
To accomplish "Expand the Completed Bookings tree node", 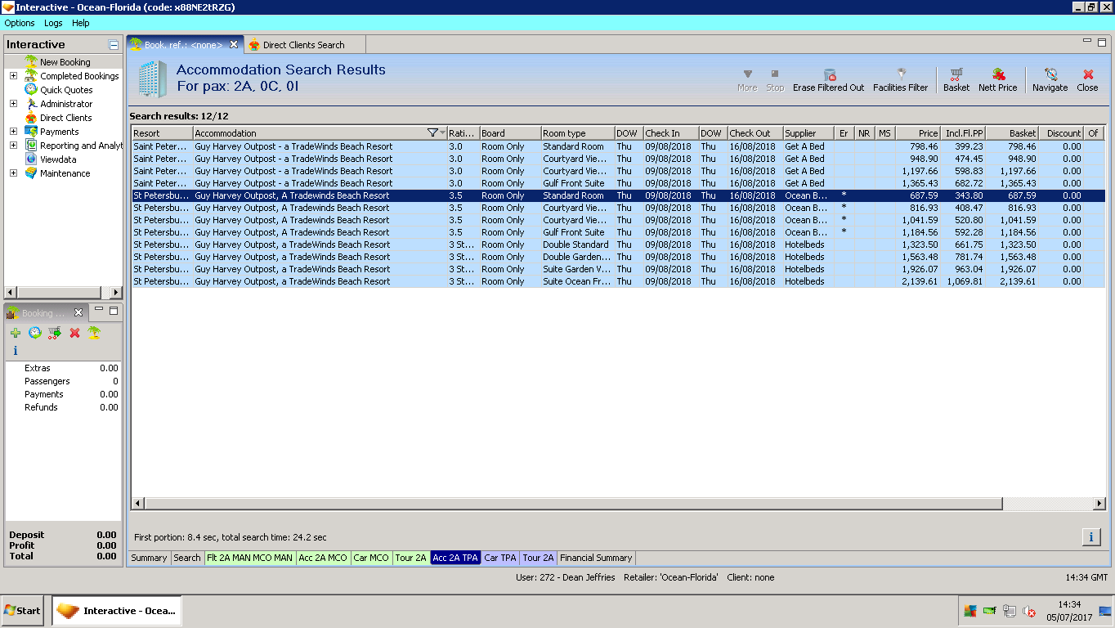I will click(13, 76).
